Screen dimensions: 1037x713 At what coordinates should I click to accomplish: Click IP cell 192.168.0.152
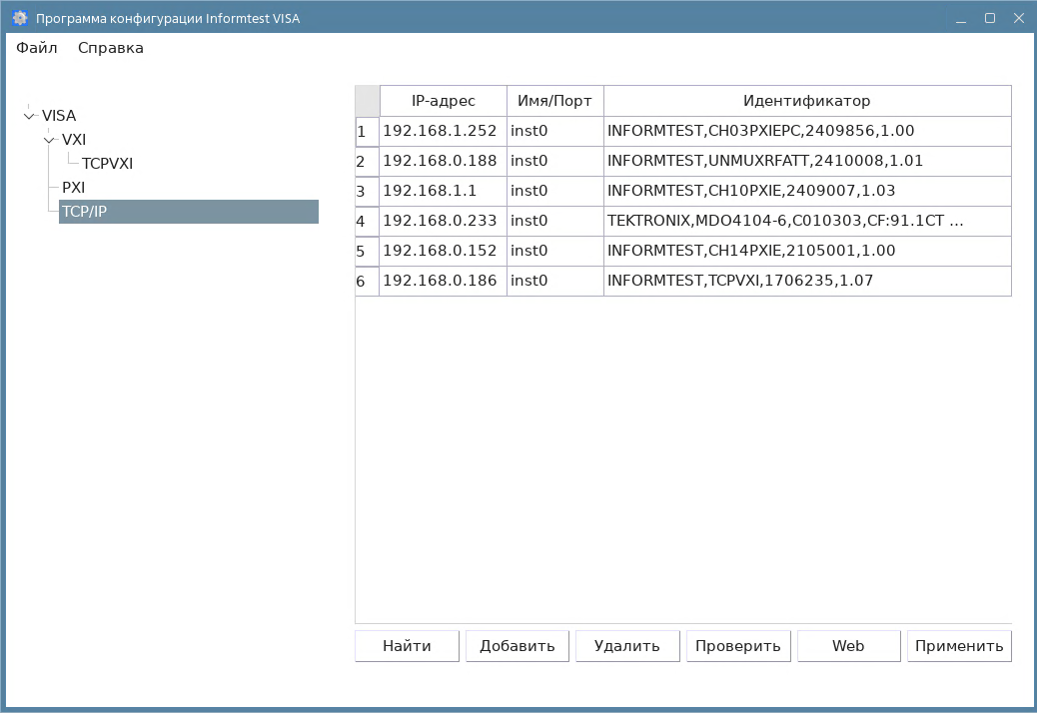[444, 251]
